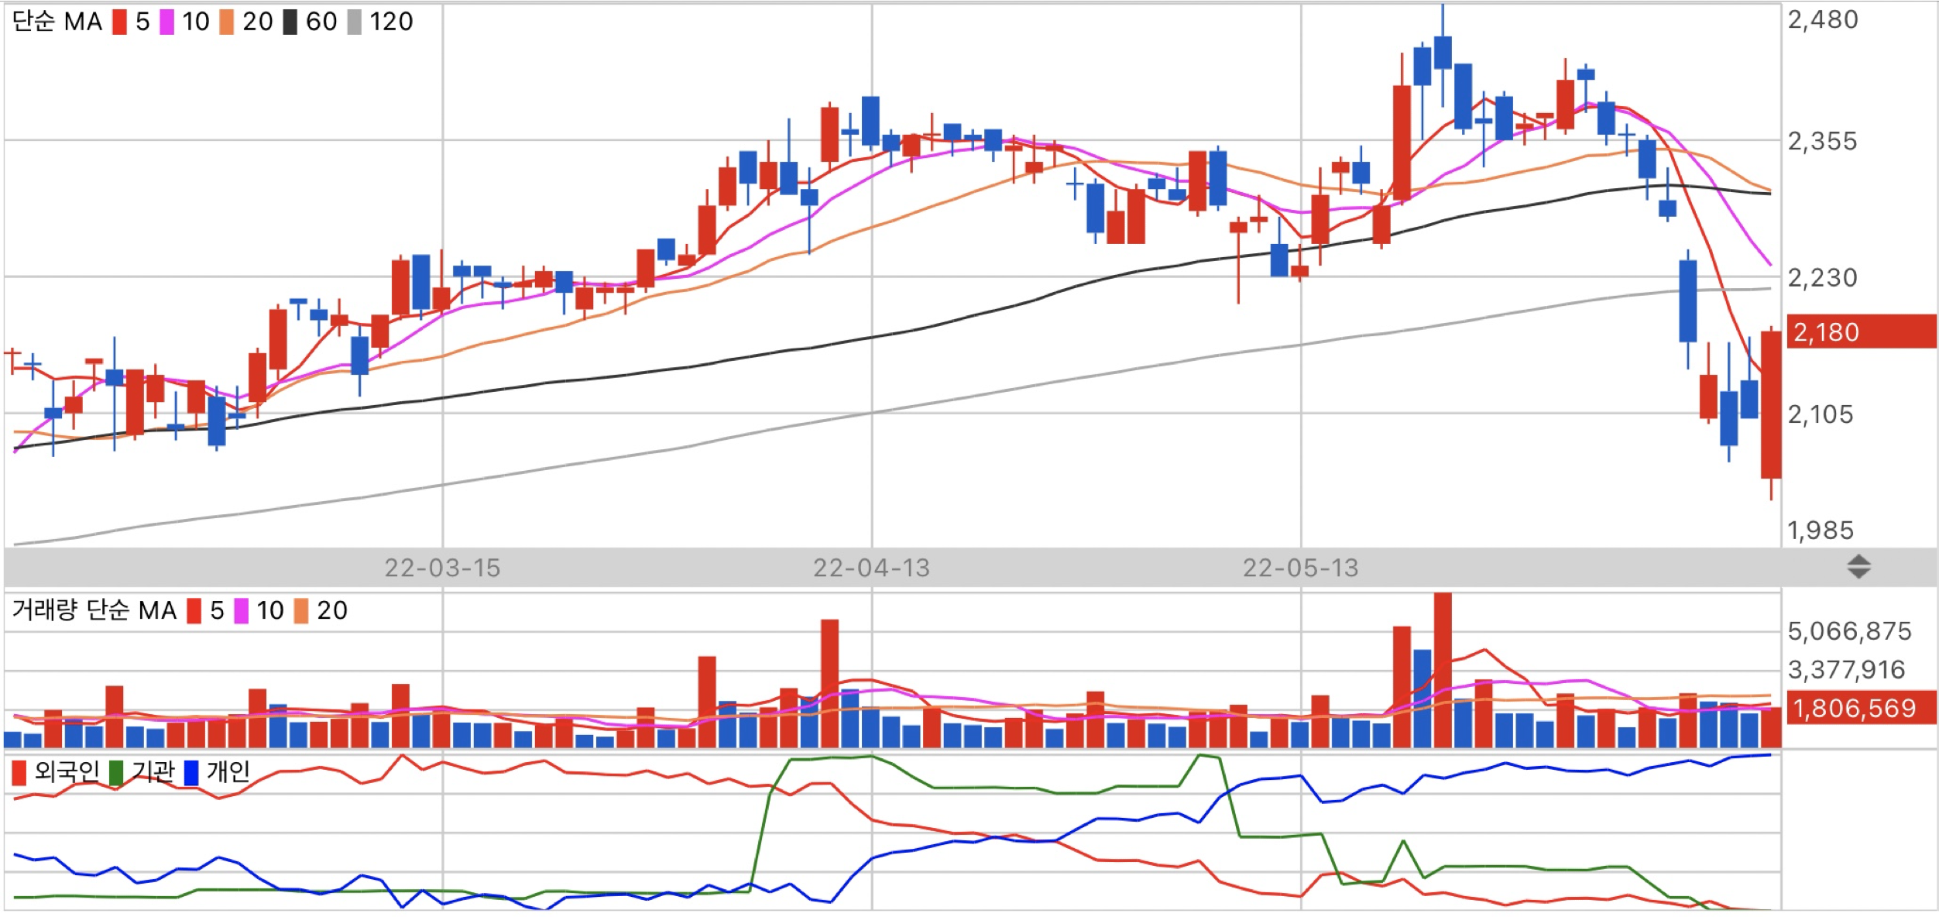This screenshot has height=917, width=1939.
Task: Click the black 60-day MA legend swatch
Action: click(290, 22)
